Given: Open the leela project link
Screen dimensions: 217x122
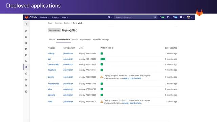Looking at the screenshot, I should point(50,102).
